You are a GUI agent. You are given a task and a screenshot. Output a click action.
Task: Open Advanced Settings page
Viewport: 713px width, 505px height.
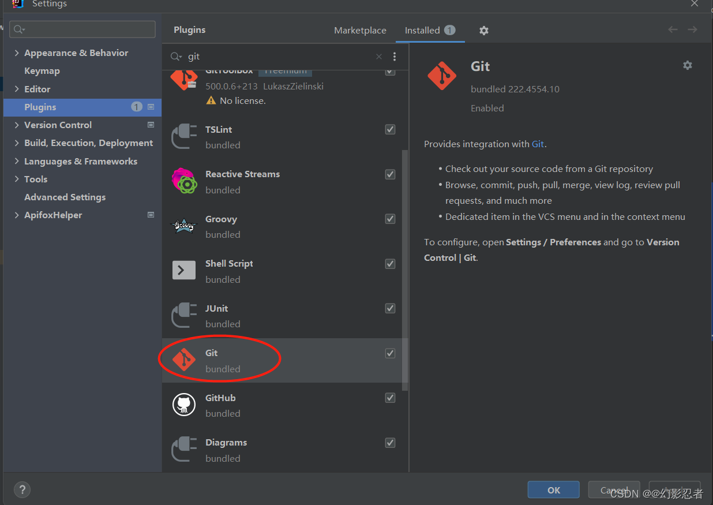tap(65, 197)
